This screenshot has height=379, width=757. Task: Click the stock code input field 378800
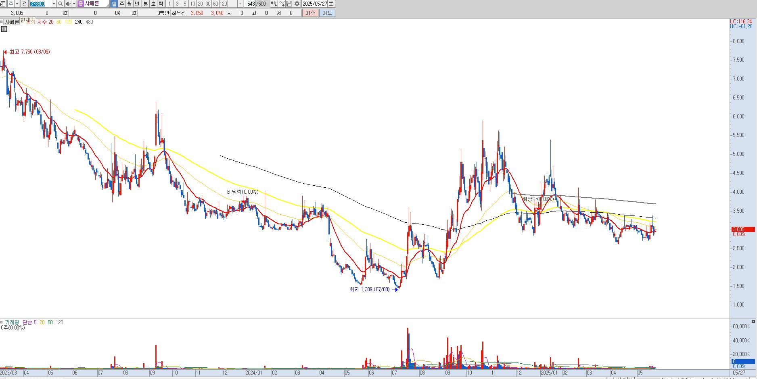coord(40,4)
